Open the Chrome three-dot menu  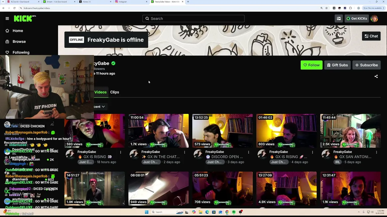pos(384,8)
